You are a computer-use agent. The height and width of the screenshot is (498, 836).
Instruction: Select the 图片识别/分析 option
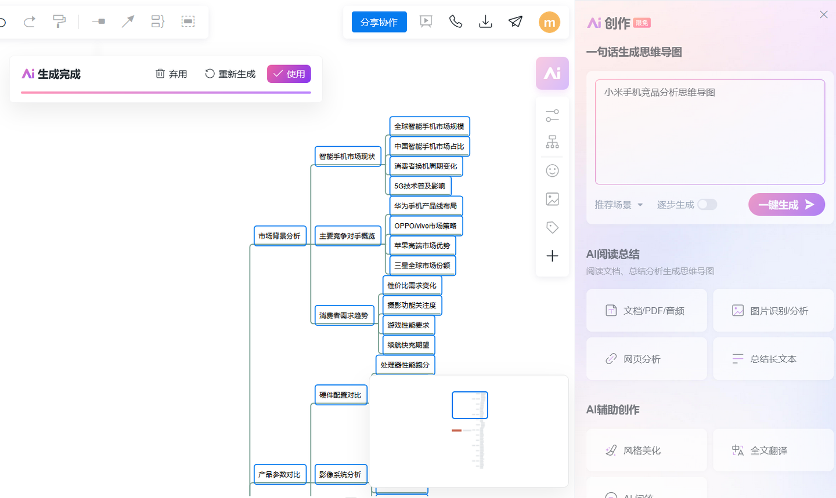pos(773,311)
